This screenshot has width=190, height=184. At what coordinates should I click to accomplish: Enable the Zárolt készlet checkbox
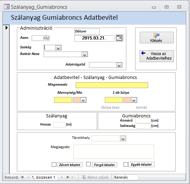click(x=54, y=165)
